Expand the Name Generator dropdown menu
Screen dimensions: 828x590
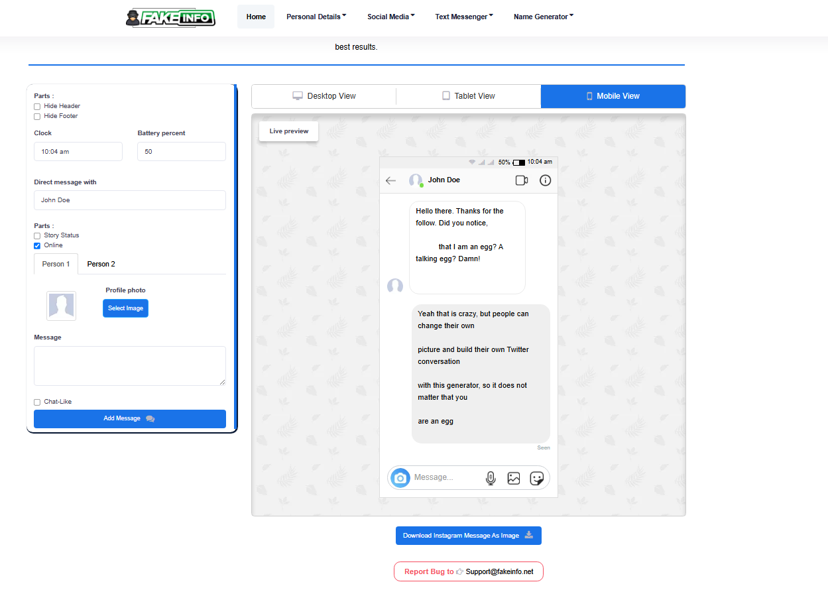click(544, 17)
